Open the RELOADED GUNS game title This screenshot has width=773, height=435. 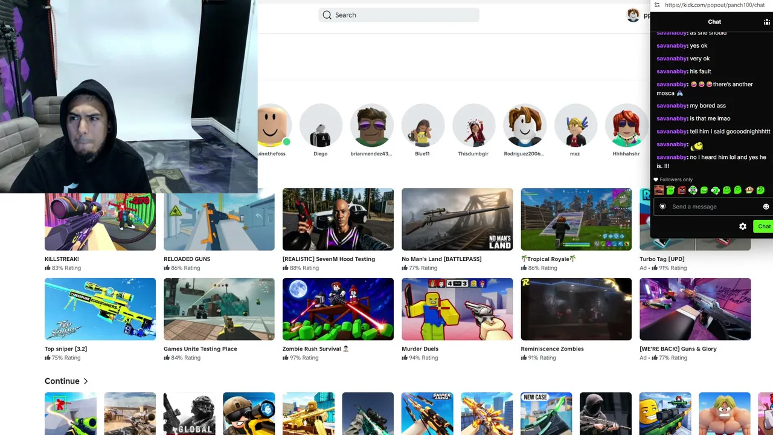[x=187, y=259]
